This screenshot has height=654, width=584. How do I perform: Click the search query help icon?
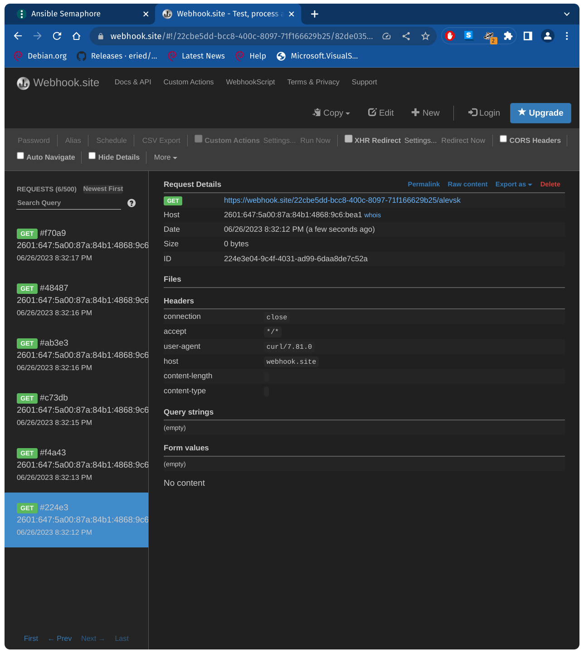click(131, 203)
